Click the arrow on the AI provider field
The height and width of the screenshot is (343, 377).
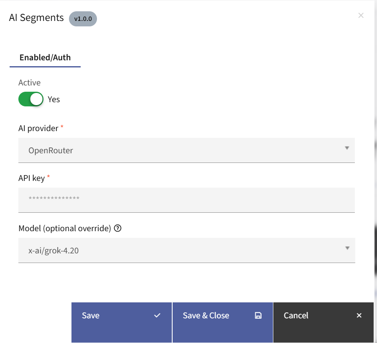pyautogui.click(x=347, y=148)
